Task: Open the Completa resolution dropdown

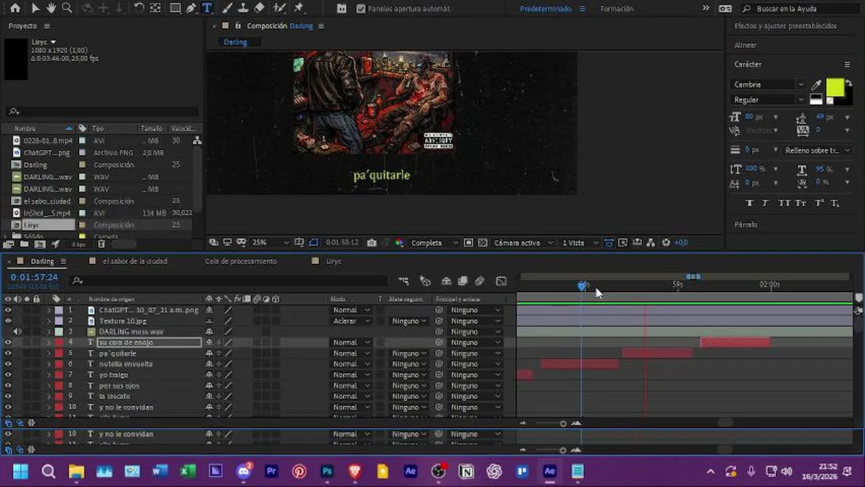Action: click(433, 242)
